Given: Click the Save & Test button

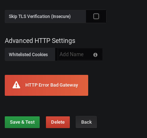Looking at the screenshot, I should [22, 122].
